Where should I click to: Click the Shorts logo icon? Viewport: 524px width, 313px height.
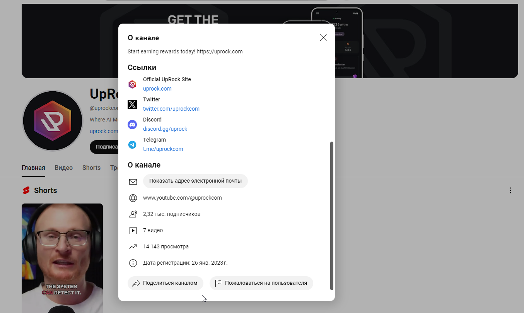click(x=26, y=190)
